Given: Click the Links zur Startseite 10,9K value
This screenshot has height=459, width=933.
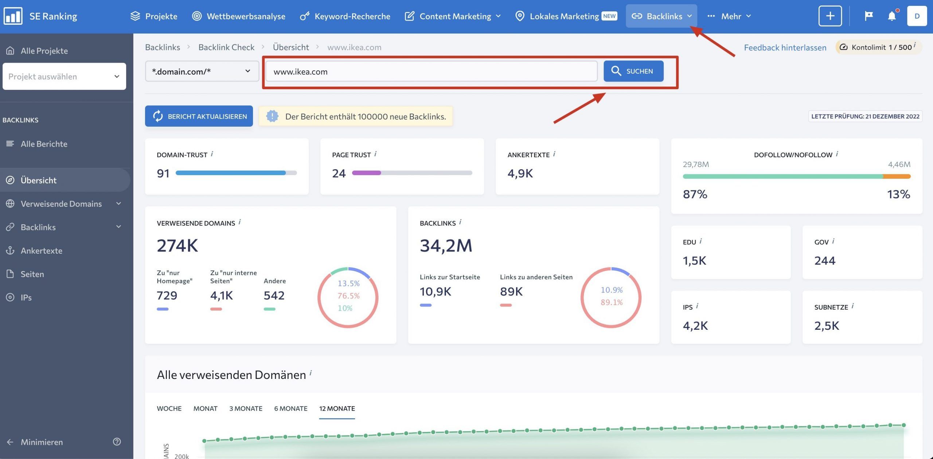Looking at the screenshot, I should coord(435,291).
